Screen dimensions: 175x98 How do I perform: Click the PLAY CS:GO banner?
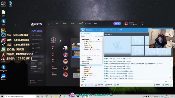(x=37, y=31)
